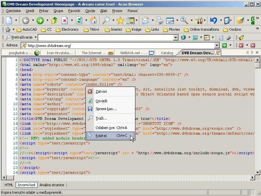
Task: Open Favorites with the yellow star icon
Action: click(120, 21)
